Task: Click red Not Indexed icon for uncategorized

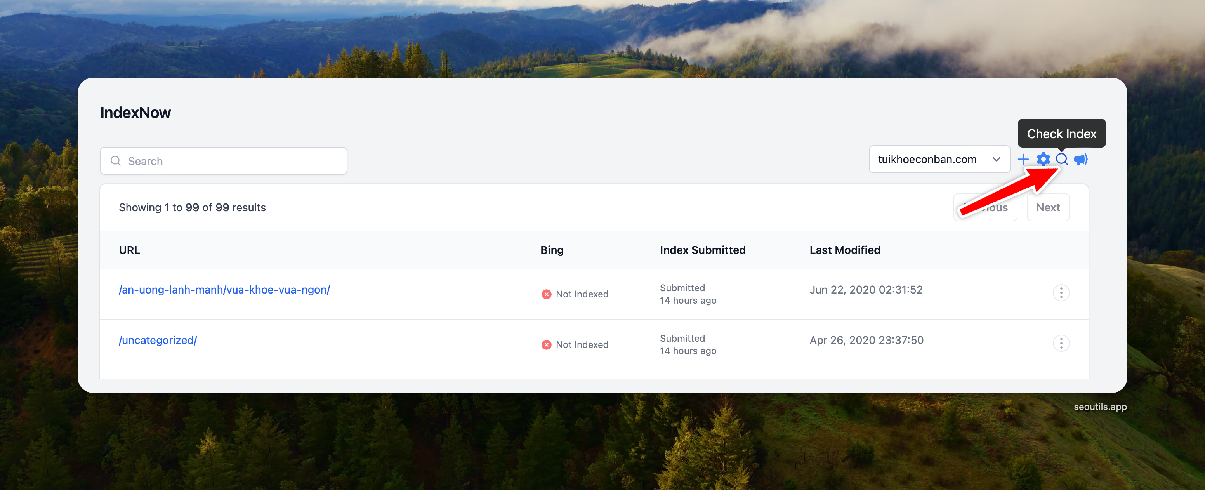Action: click(x=546, y=345)
